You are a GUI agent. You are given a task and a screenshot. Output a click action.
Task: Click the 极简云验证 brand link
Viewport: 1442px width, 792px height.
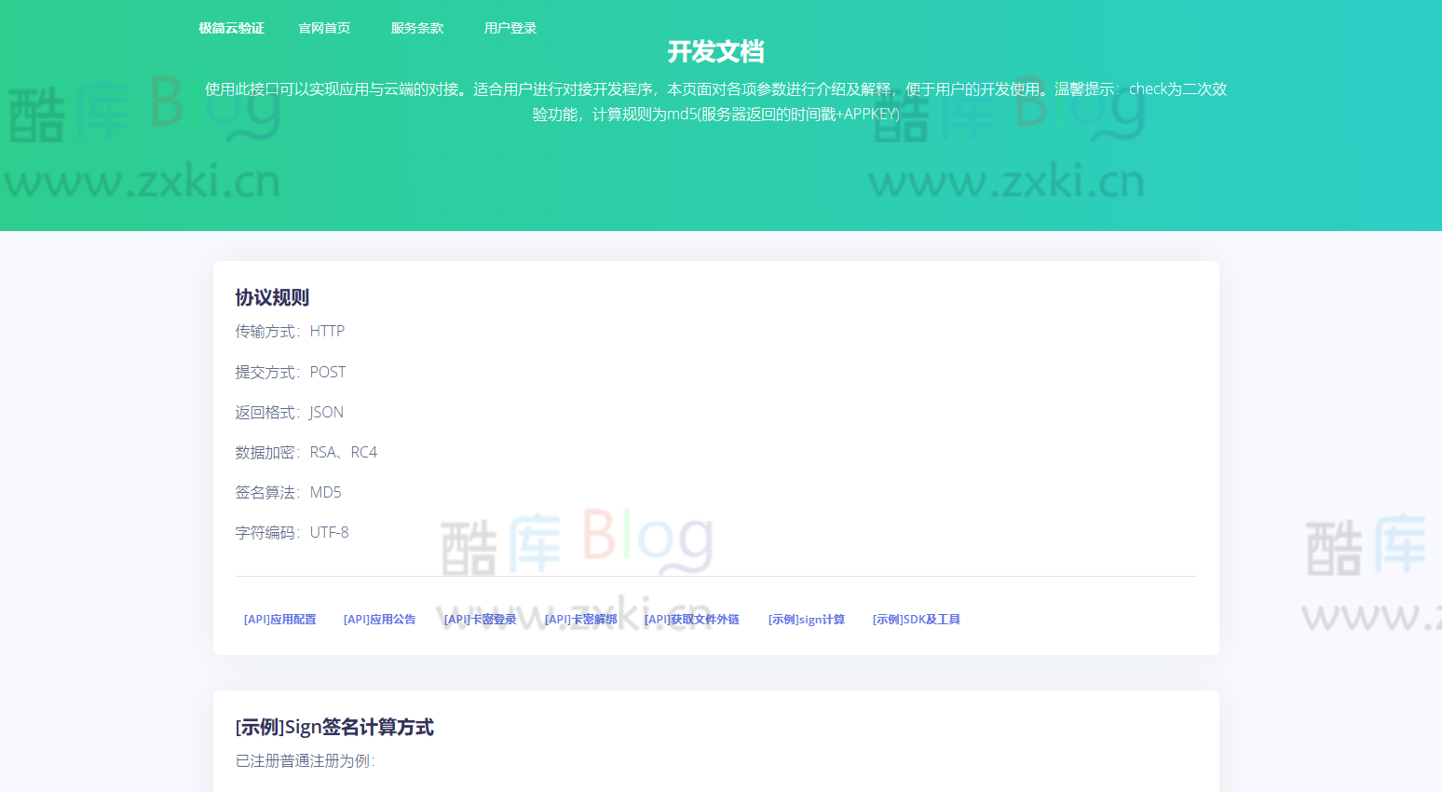point(229,28)
